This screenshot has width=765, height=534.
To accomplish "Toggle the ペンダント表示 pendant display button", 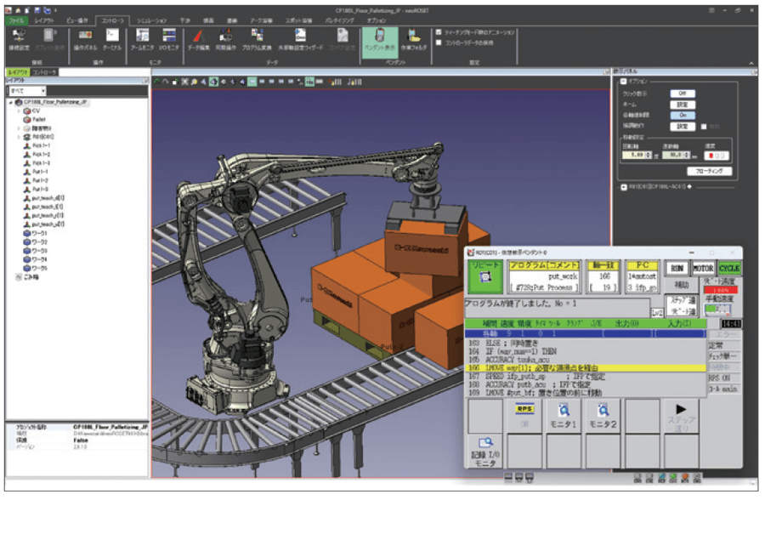I will (x=379, y=38).
